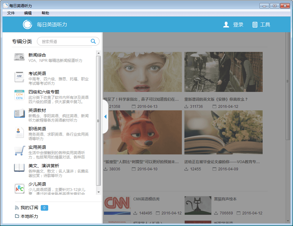Screen dimensions: 293x226
Task: Click the 登录 login user icon
Action: coord(226,25)
